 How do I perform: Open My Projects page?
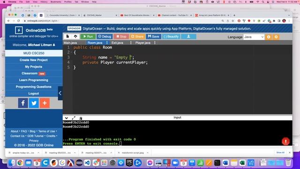click(x=34, y=67)
